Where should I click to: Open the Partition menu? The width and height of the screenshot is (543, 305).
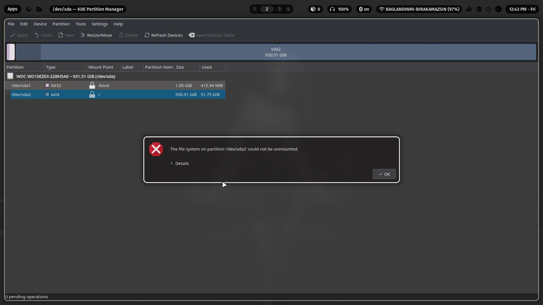[61, 24]
